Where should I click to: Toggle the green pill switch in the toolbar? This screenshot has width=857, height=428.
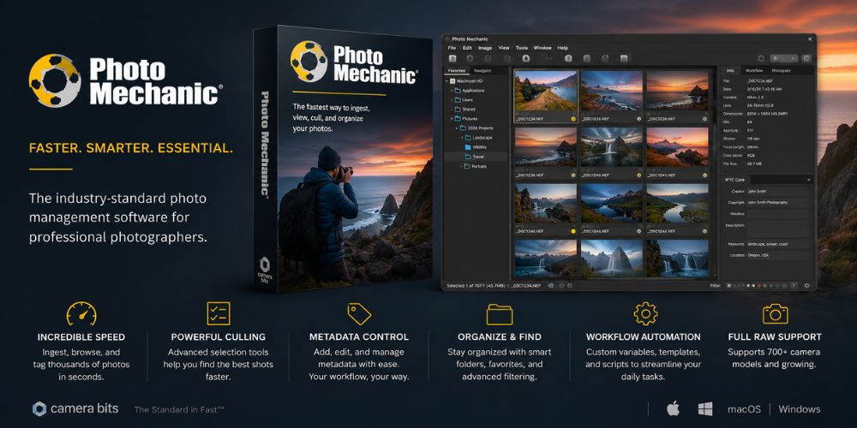pos(784,58)
